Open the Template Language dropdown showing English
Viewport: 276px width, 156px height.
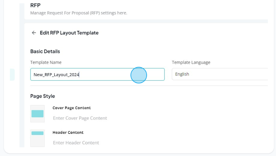[x=220, y=74]
